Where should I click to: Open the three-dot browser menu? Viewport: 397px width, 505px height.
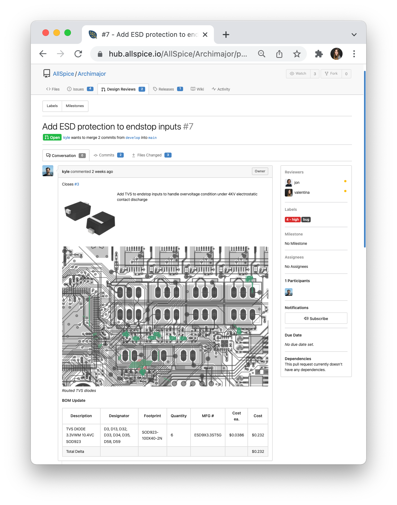[x=354, y=54]
